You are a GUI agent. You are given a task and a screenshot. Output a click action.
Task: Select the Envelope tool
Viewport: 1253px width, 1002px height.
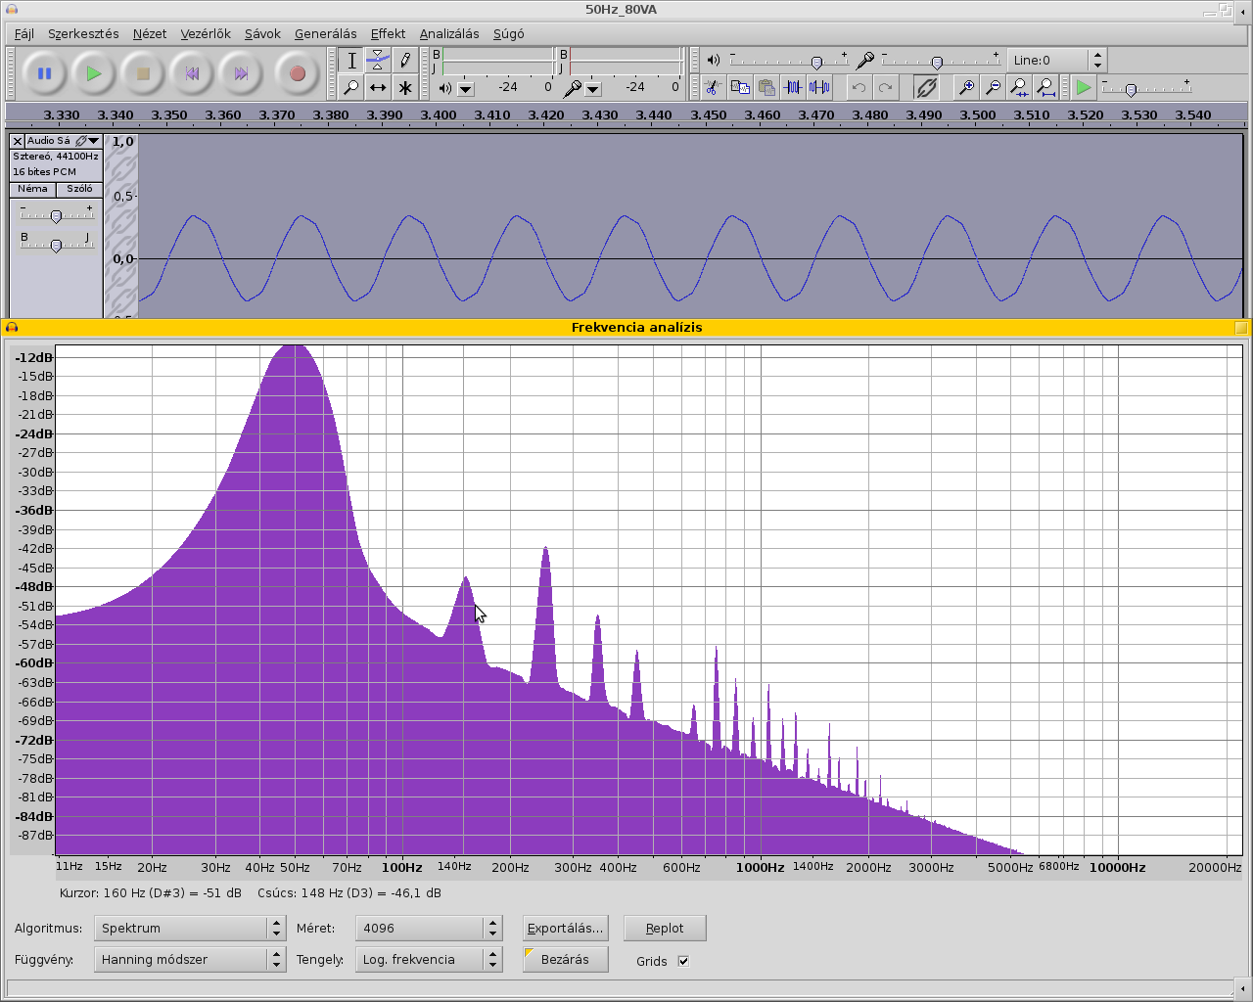coord(378,61)
